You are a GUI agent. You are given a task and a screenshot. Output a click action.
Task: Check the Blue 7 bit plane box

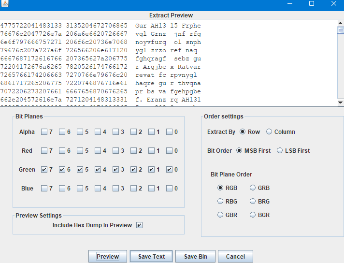click(x=44, y=189)
